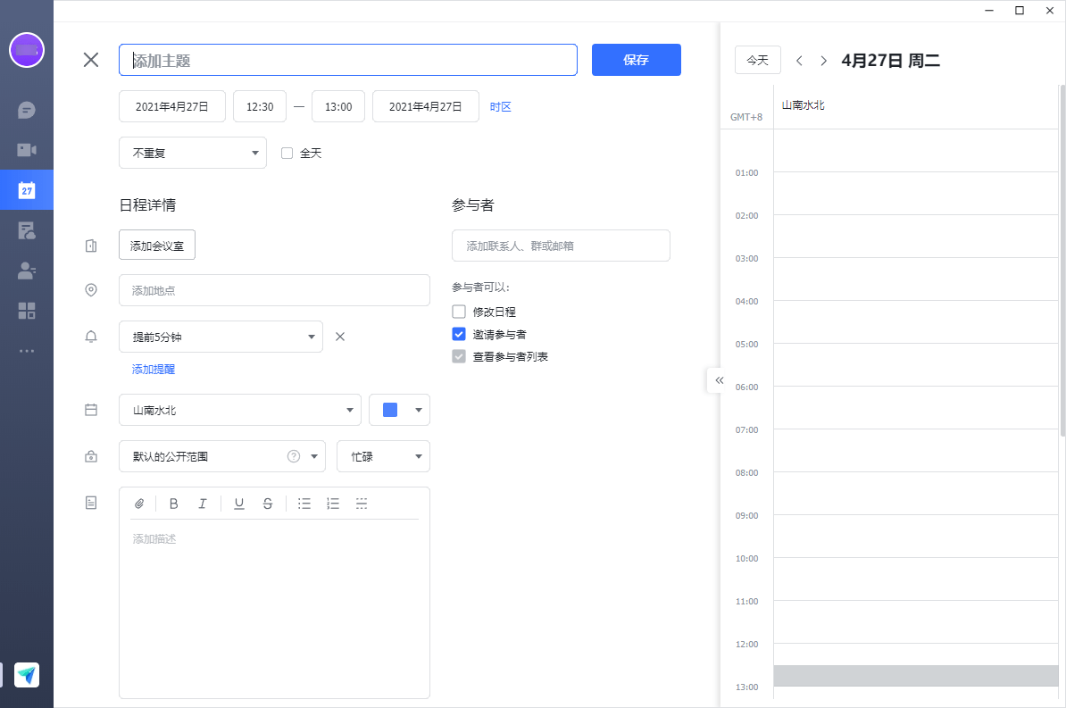Click the 添加提醒 add reminder link
This screenshot has width=1066, height=708.
(154, 369)
